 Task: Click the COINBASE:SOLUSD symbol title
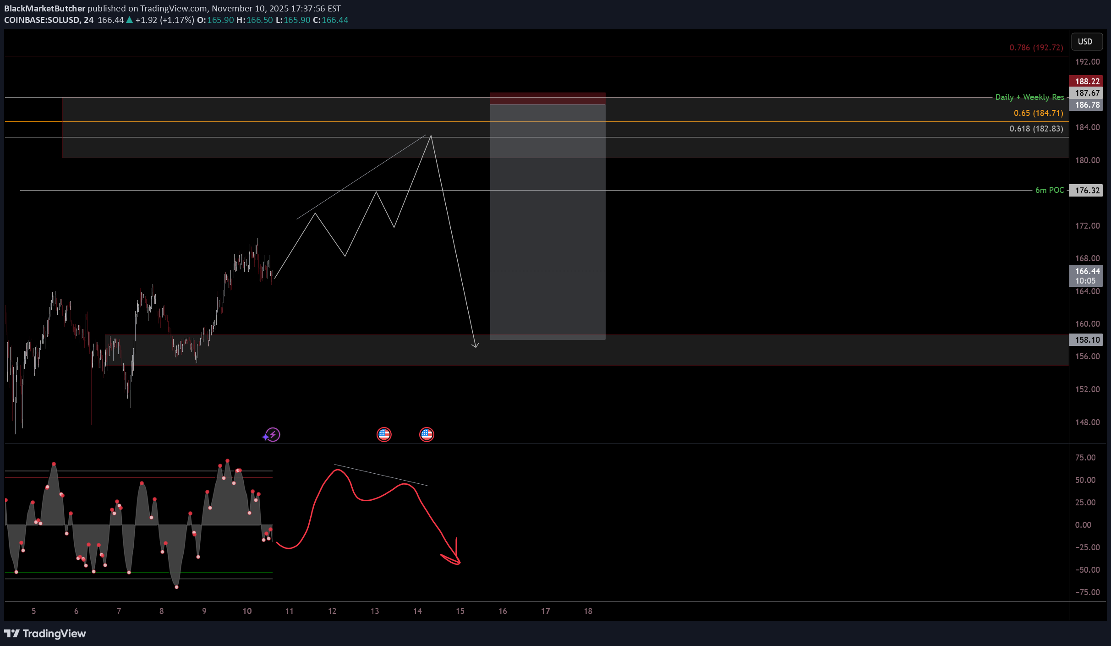(42, 20)
